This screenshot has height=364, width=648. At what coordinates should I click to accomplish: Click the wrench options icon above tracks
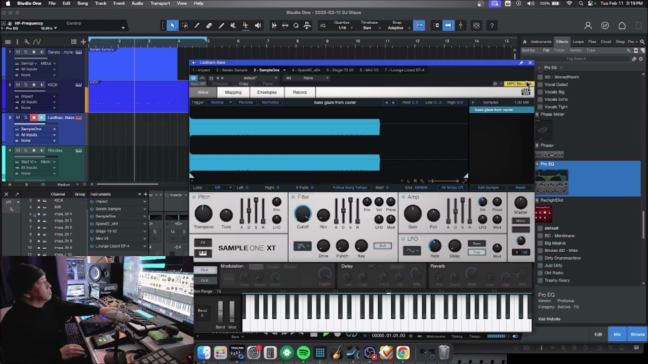[x=27, y=41]
